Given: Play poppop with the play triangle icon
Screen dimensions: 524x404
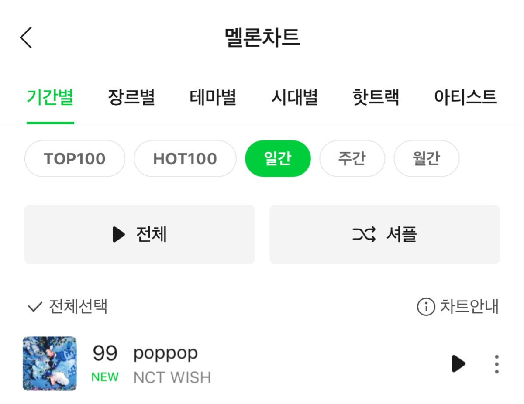Looking at the screenshot, I should [458, 363].
